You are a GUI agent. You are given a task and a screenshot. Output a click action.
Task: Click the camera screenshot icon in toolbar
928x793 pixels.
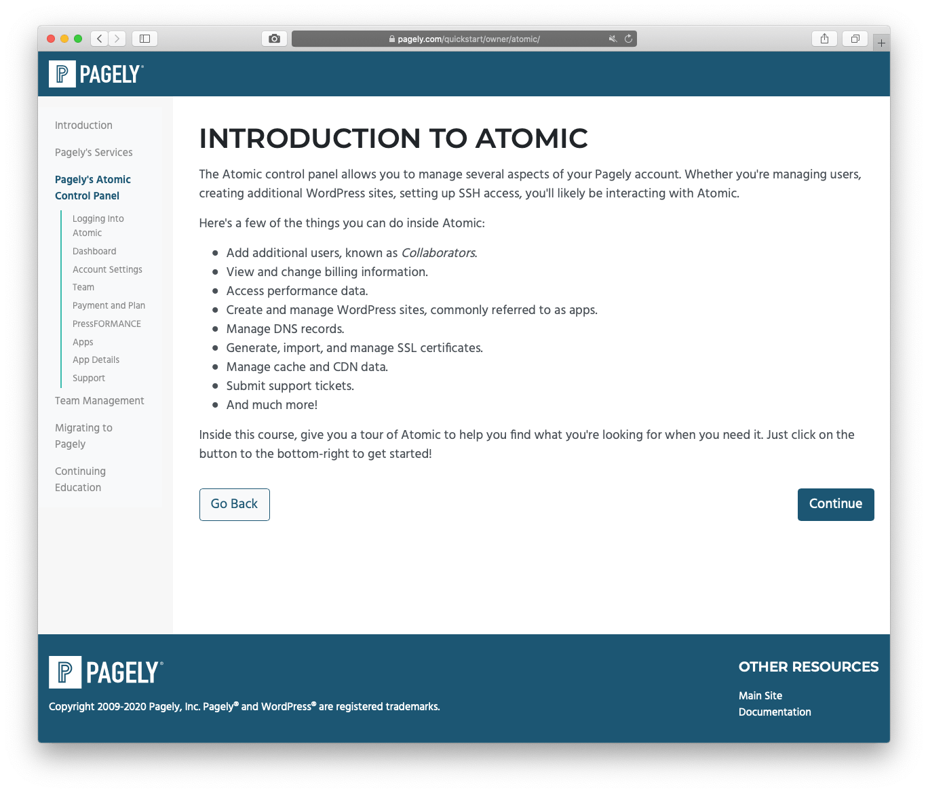click(274, 39)
